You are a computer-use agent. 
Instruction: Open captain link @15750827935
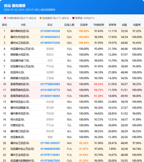coord(50,161)
